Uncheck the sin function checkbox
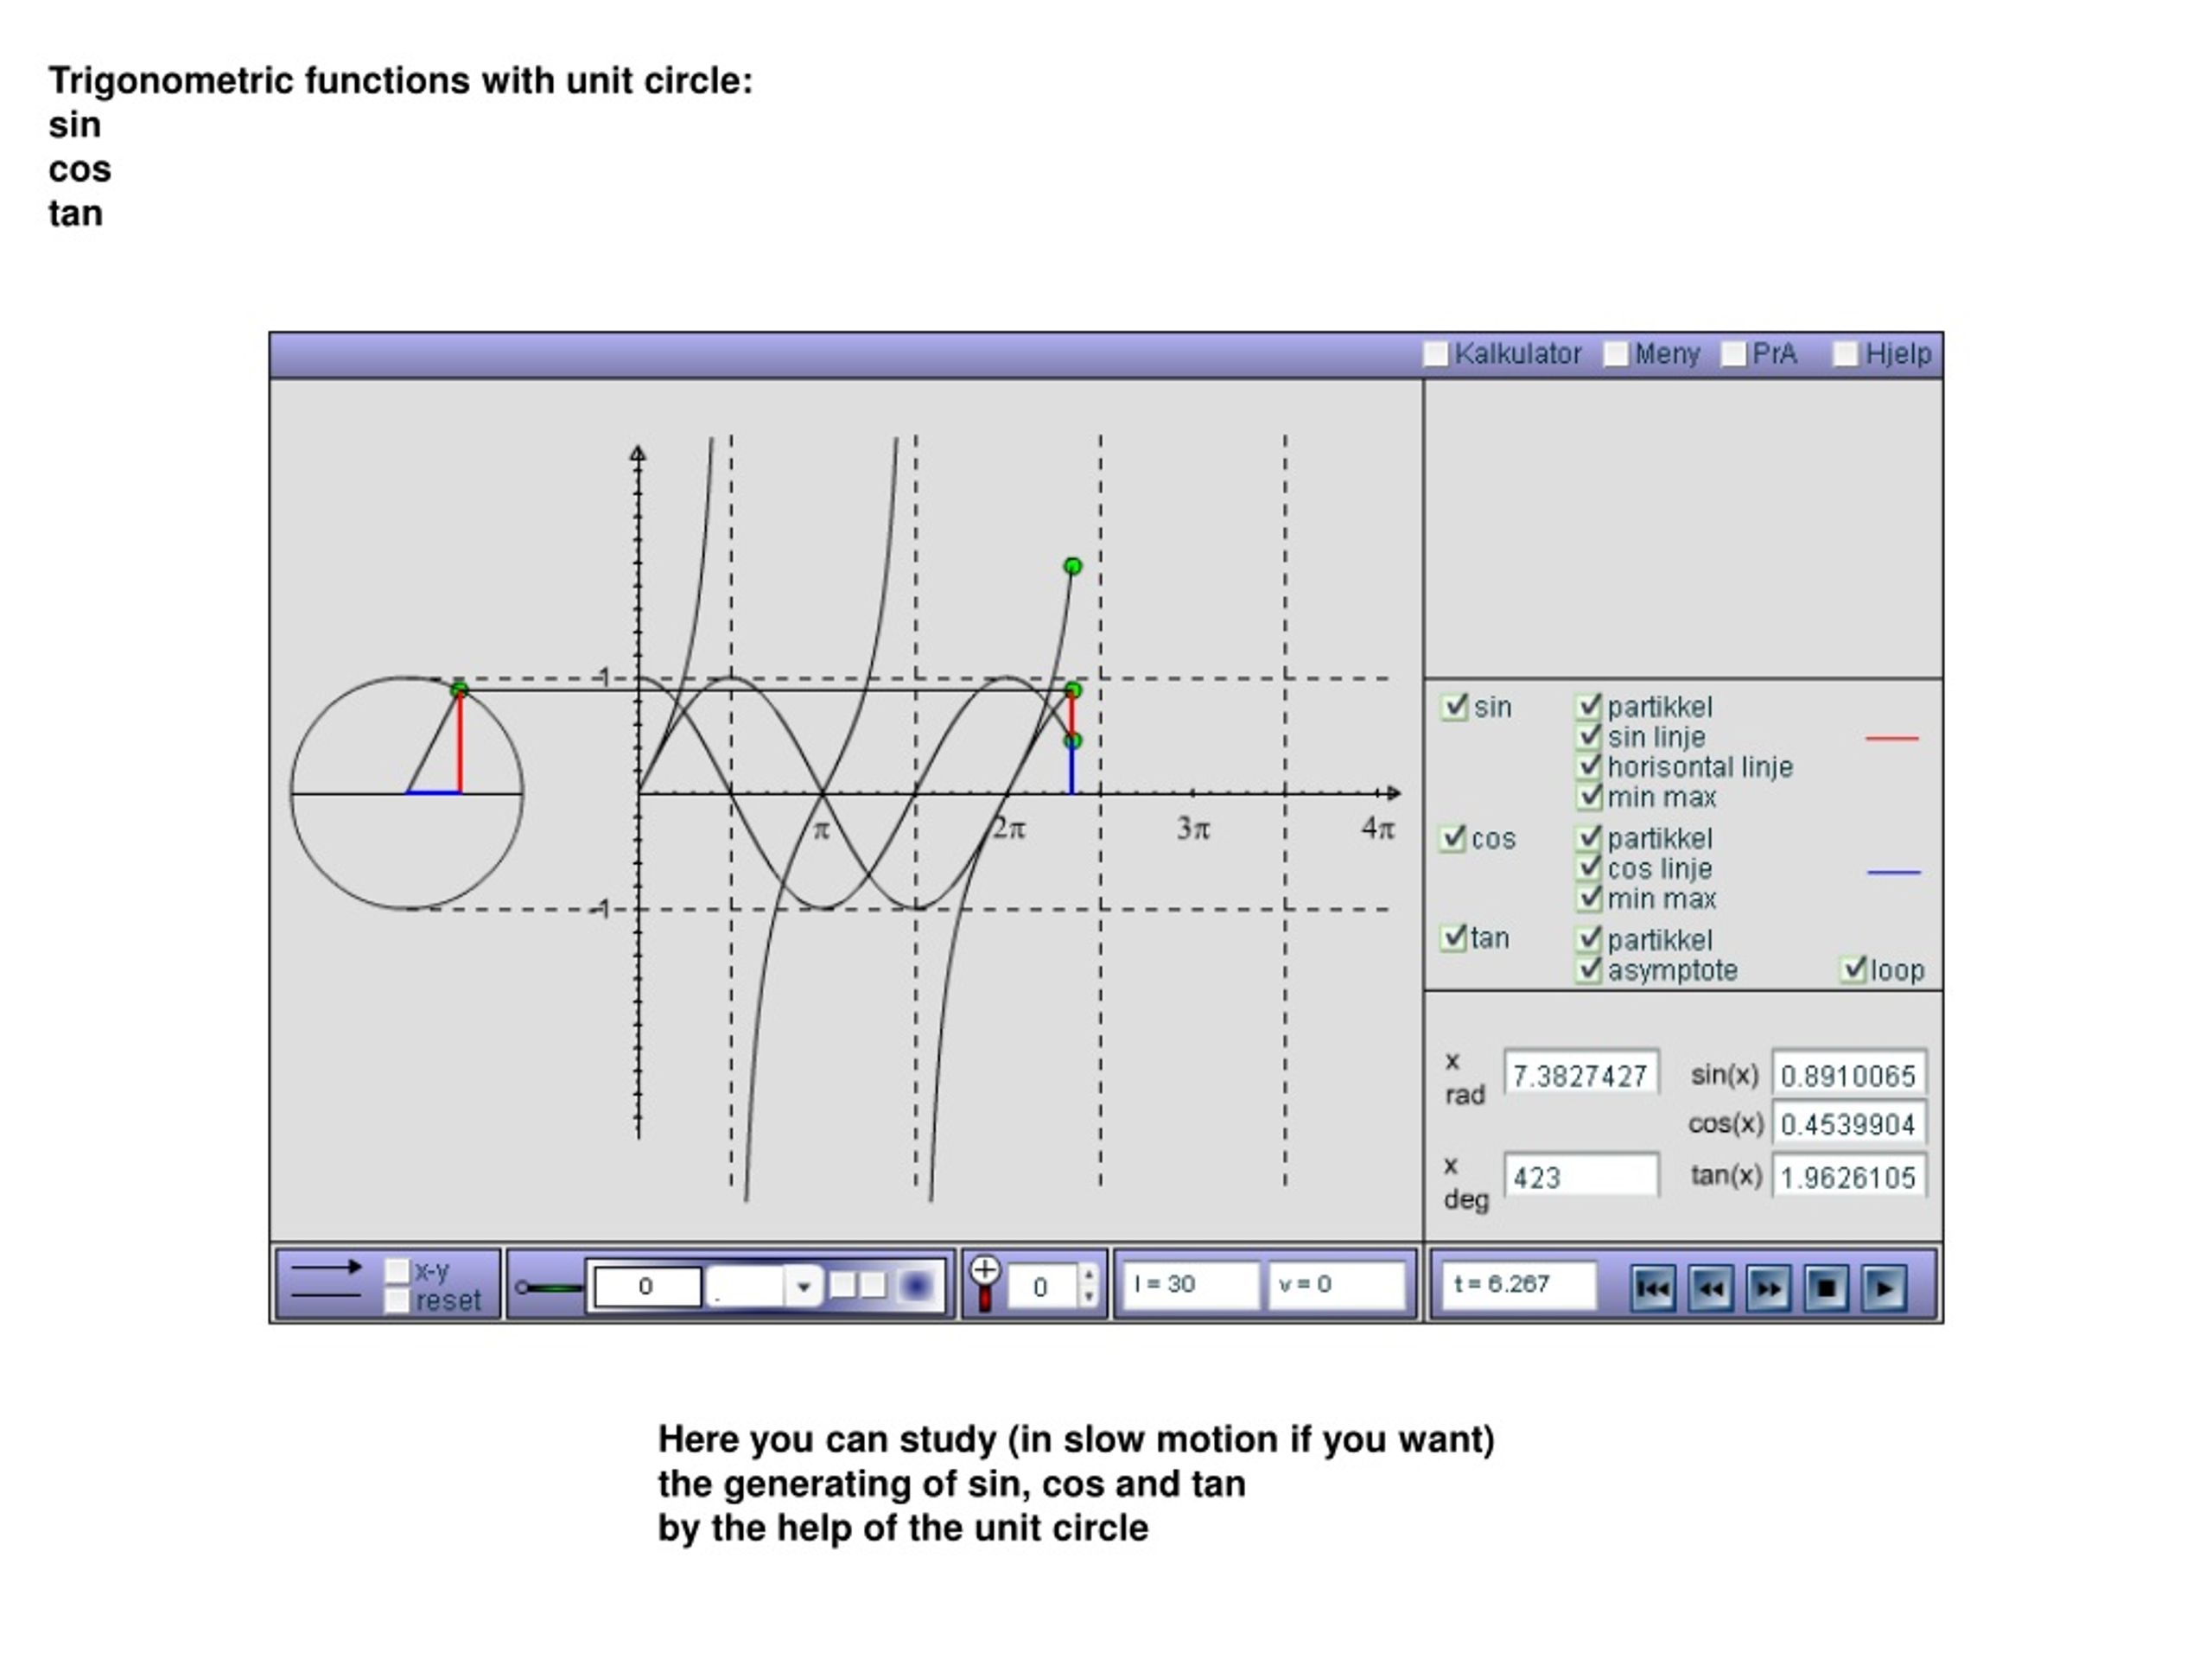The image size is (2212, 1659). 1453,707
